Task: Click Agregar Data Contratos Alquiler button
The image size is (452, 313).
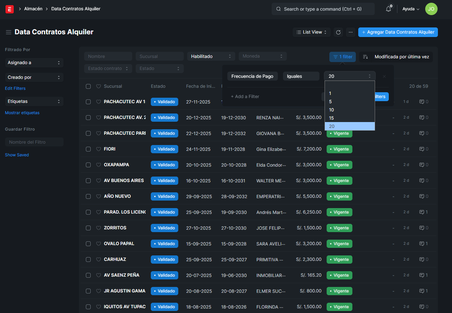Action: click(398, 32)
